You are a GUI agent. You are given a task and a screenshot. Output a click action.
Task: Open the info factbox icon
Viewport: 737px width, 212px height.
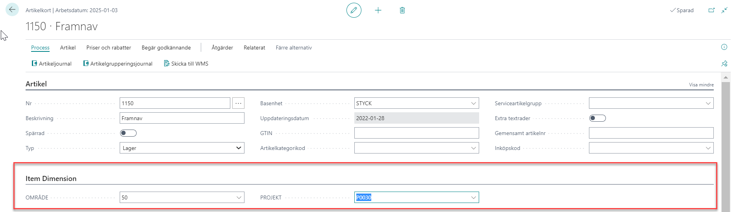(724, 47)
